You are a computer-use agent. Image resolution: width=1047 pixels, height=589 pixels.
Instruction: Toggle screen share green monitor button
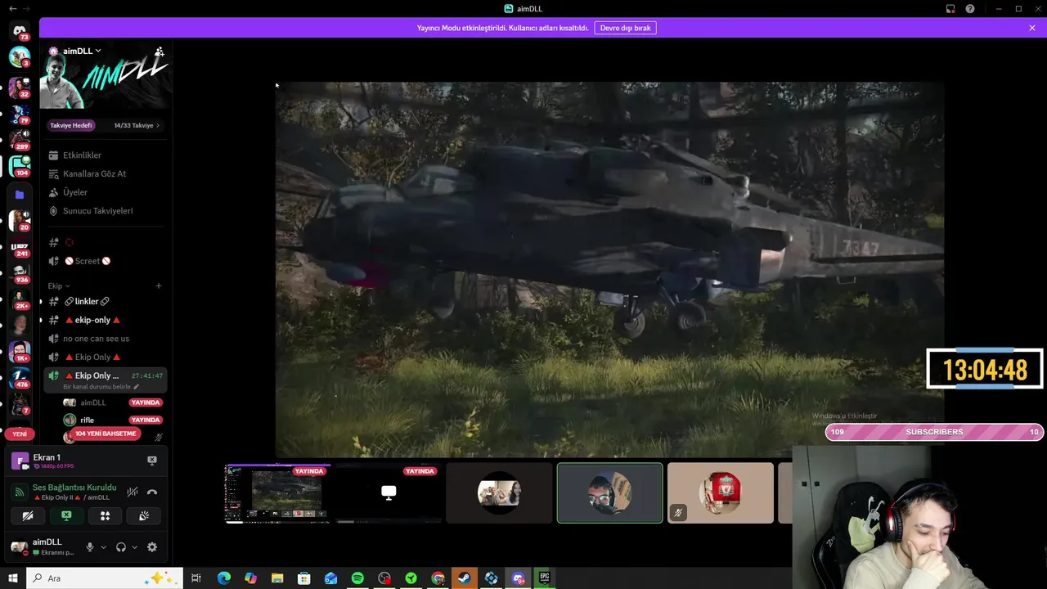(66, 516)
